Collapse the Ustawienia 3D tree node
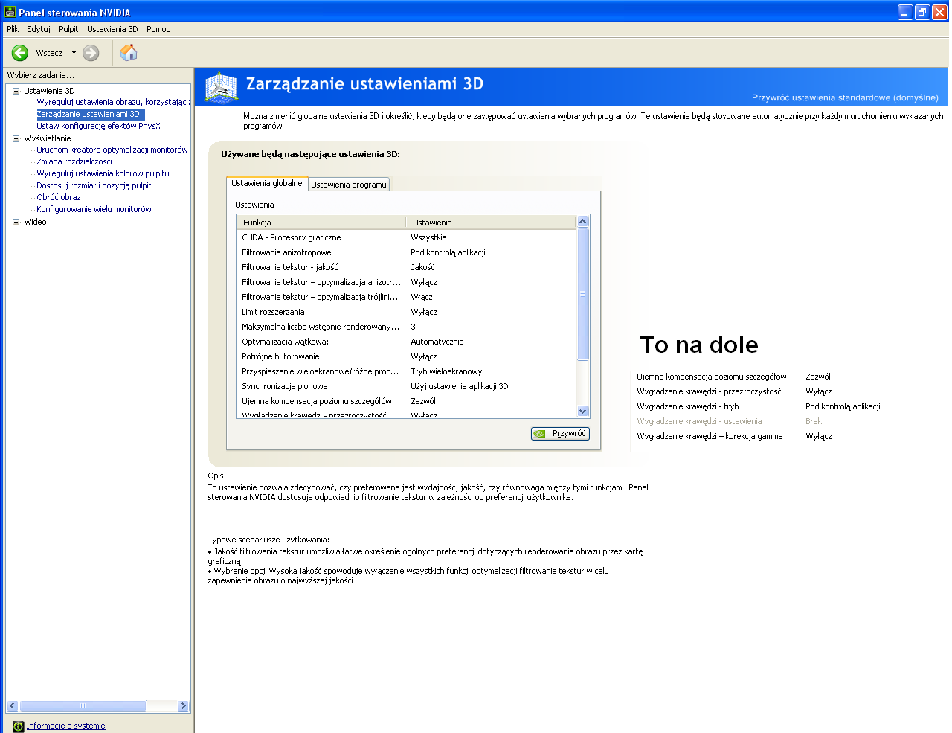Screen dimensions: 952x733 (x=16, y=91)
